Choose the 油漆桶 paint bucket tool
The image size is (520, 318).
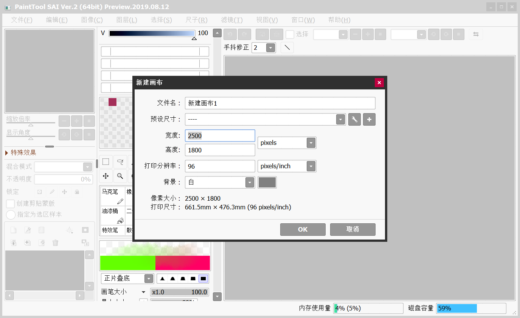point(113,215)
